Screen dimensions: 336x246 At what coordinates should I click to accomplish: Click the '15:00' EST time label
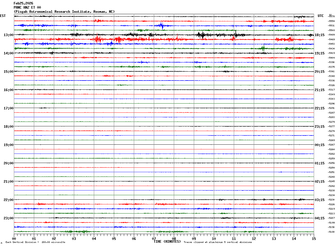coord(8,72)
